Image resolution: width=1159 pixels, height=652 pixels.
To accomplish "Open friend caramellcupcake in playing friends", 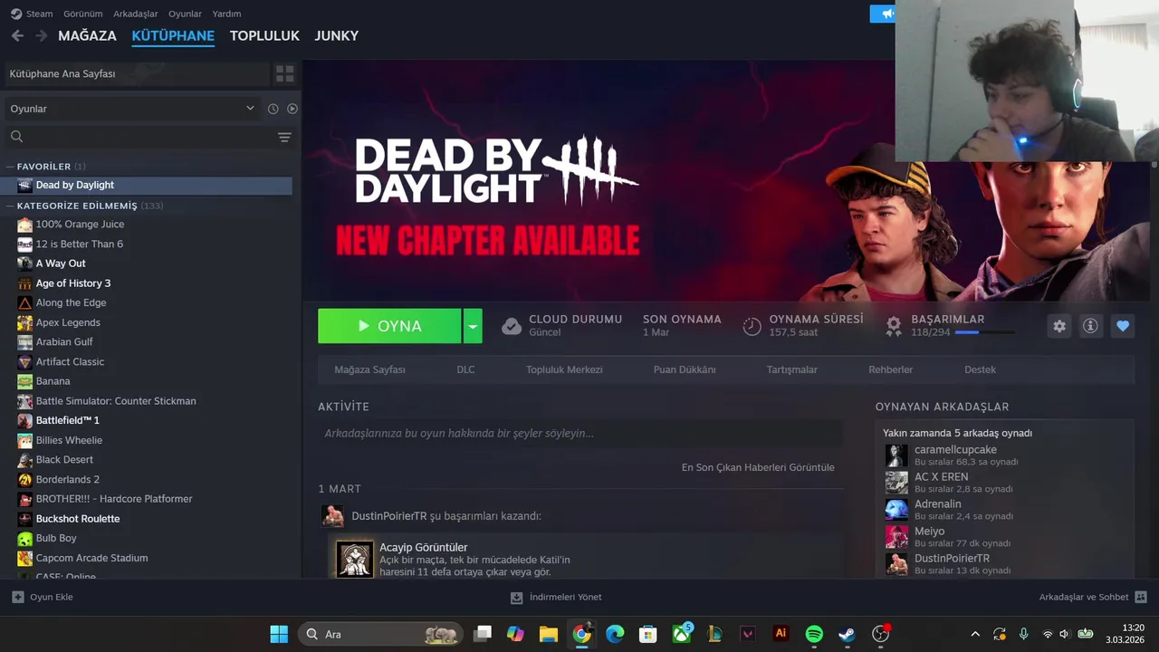I will (955, 455).
